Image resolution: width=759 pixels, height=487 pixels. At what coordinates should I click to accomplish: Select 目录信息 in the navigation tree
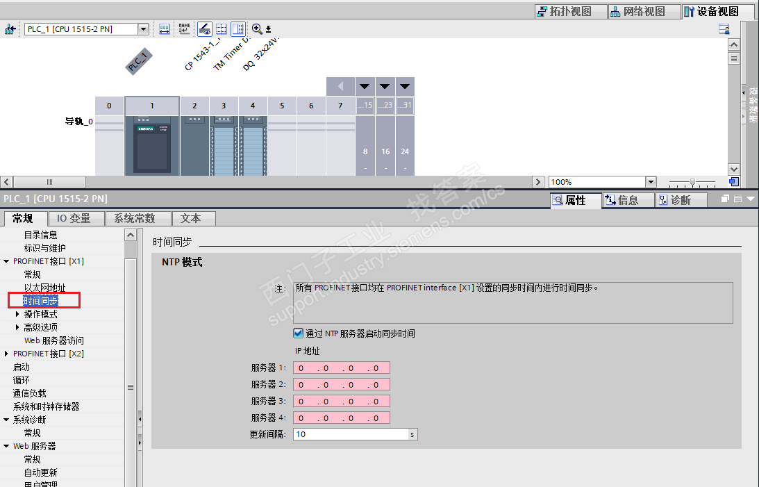tap(41, 235)
